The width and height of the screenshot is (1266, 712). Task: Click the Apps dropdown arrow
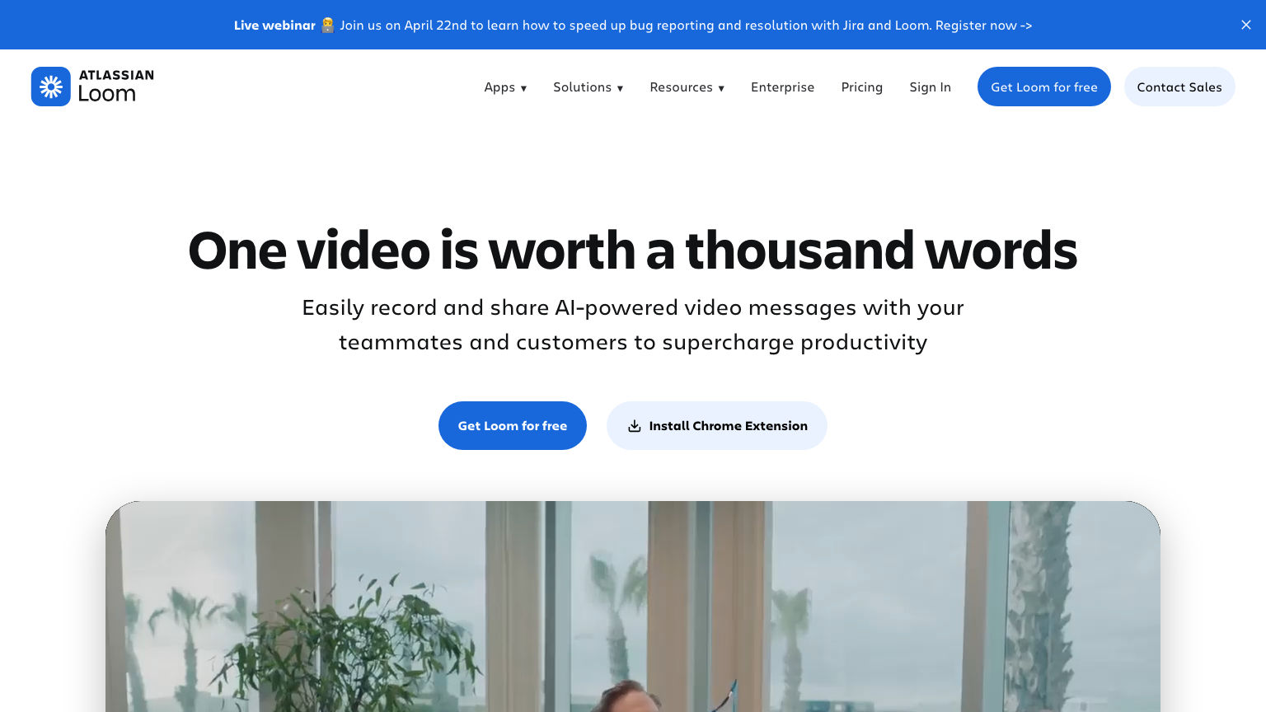coord(523,88)
